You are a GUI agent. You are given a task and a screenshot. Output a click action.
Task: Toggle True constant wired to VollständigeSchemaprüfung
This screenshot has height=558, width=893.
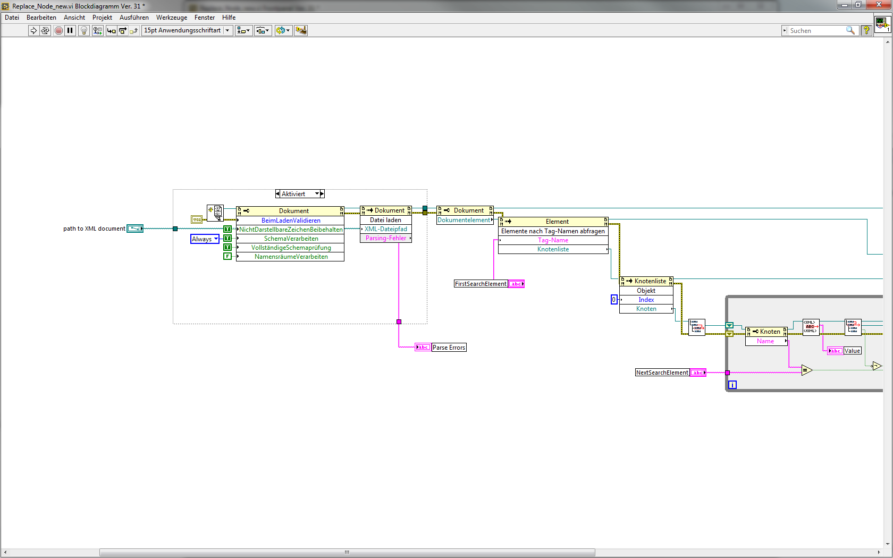pyautogui.click(x=228, y=248)
